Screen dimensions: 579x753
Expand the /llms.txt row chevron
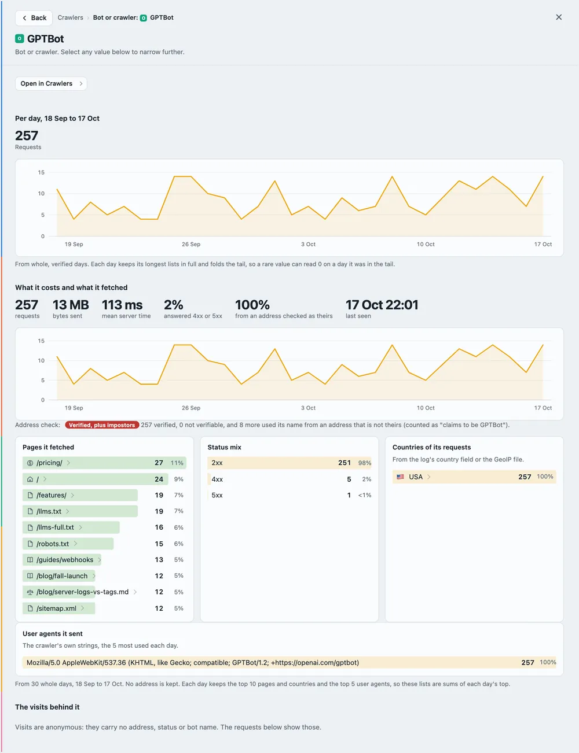click(x=68, y=512)
